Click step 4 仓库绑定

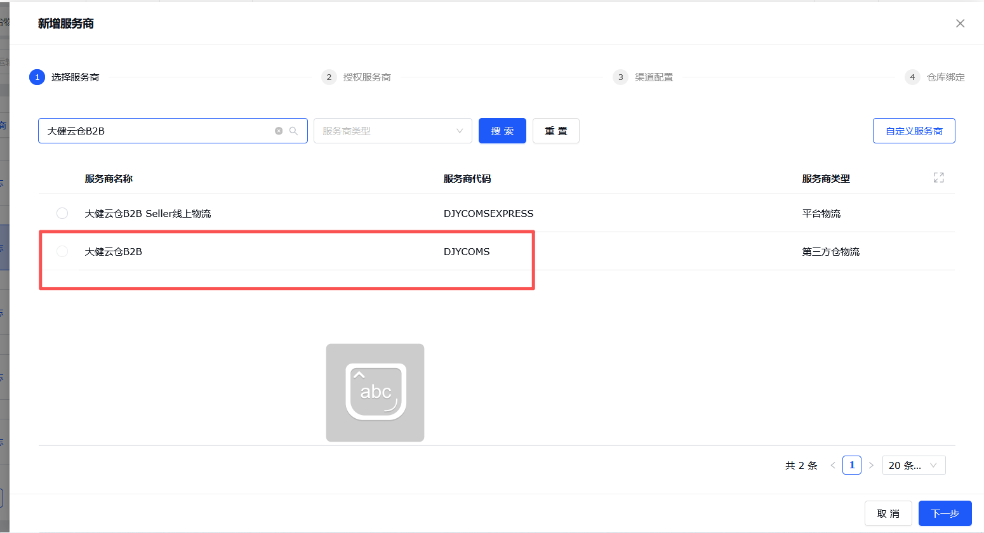click(x=935, y=77)
